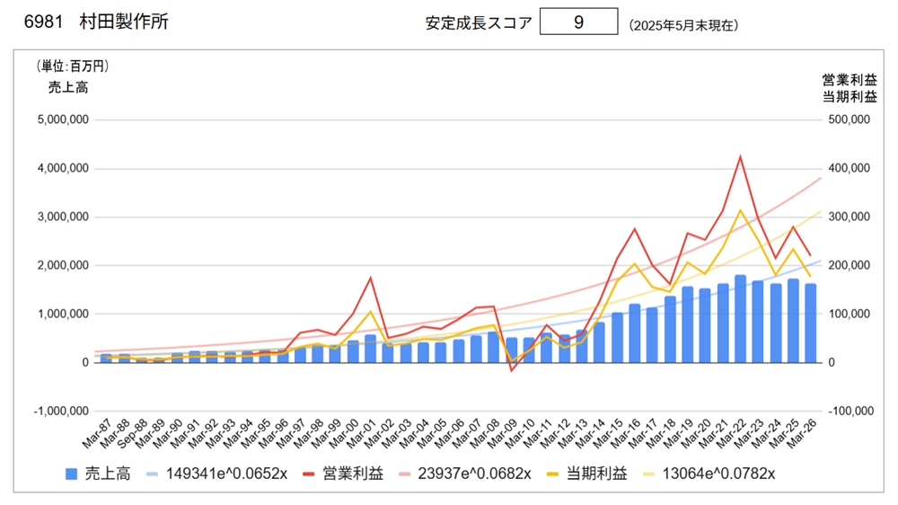
Task: Click the company title 6981 村田製作所
Action: 96,22
